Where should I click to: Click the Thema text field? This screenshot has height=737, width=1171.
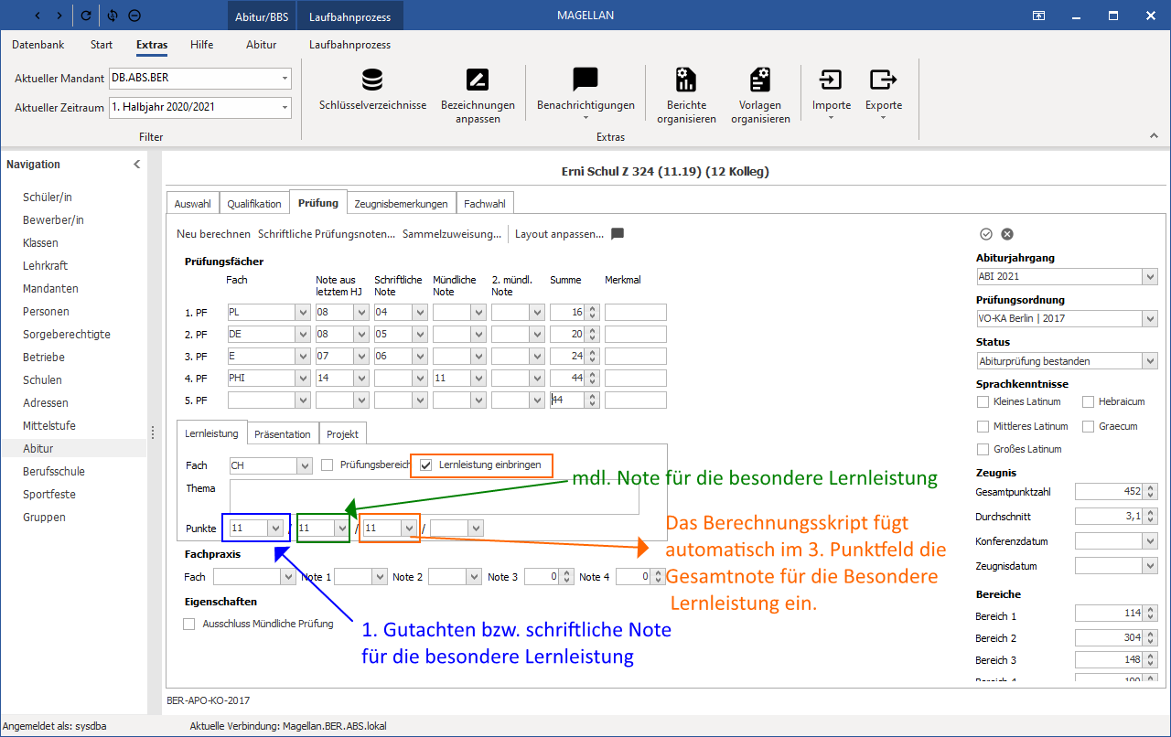(x=434, y=497)
